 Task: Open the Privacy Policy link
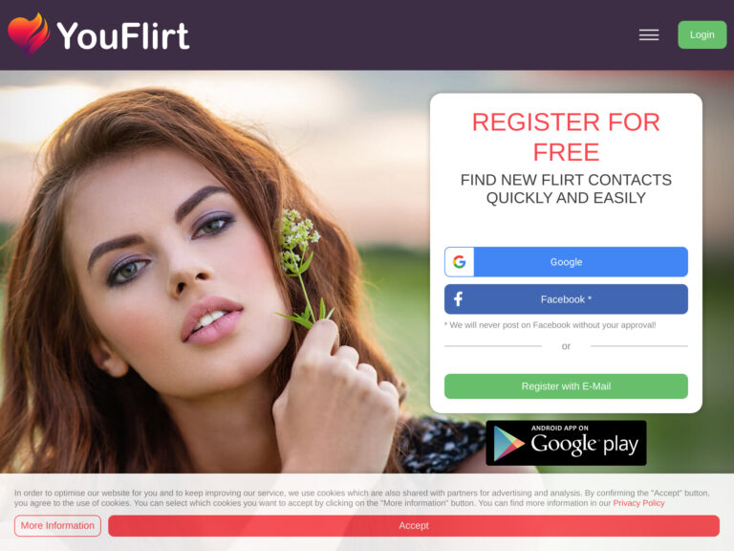click(x=638, y=503)
